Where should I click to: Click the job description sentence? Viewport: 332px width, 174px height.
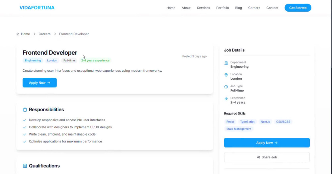pyautogui.click(x=92, y=71)
